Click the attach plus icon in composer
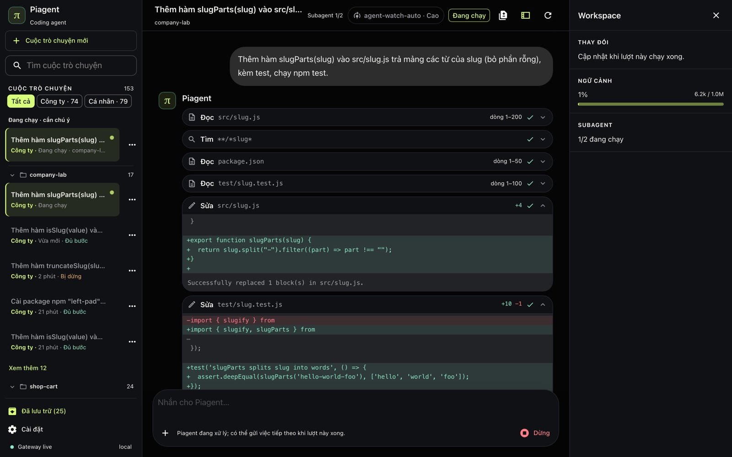Viewport: 732px width, 457px height. pyautogui.click(x=165, y=433)
